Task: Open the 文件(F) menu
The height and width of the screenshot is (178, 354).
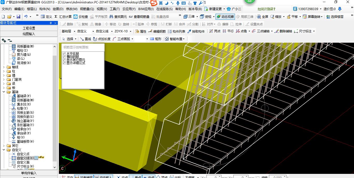Action: (x=7, y=9)
